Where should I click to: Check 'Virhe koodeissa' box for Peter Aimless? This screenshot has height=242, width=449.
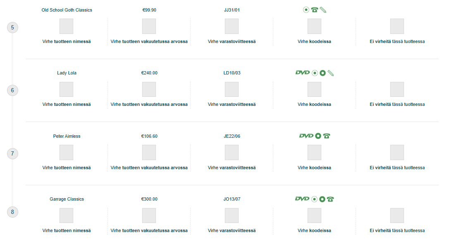(x=314, y=152)
